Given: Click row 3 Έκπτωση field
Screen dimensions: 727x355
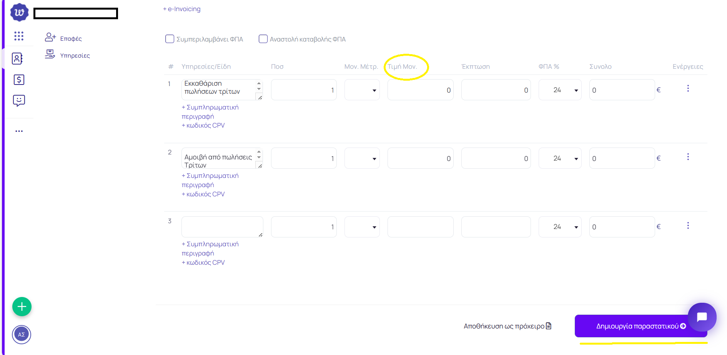Looking at the screenshot, I should (496, 227).
